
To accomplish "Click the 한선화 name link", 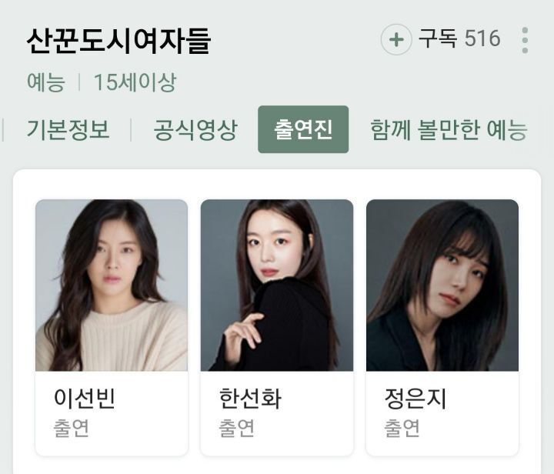I will pyautogui.click(x=250, y=398).
